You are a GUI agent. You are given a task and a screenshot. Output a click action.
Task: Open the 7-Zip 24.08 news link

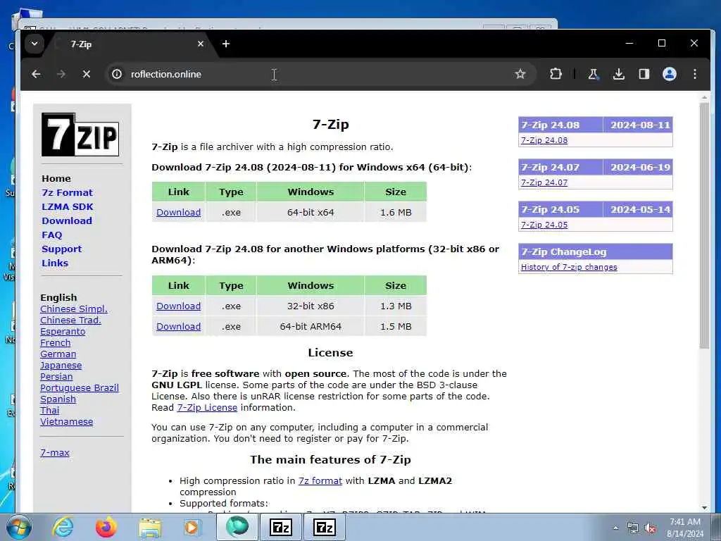(544, 140)
